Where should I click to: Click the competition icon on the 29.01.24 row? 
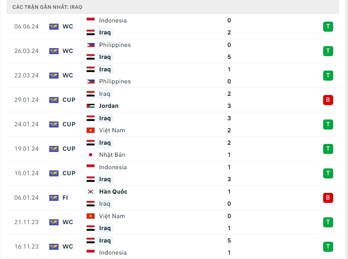(x=54, y=100)
